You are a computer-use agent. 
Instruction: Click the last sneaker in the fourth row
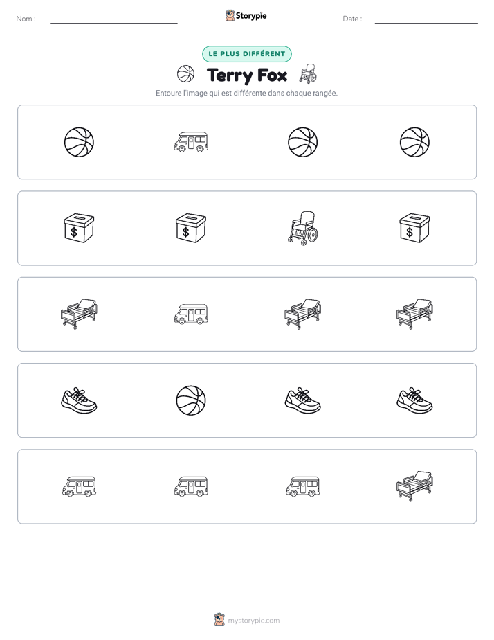(x=414, y=400)
